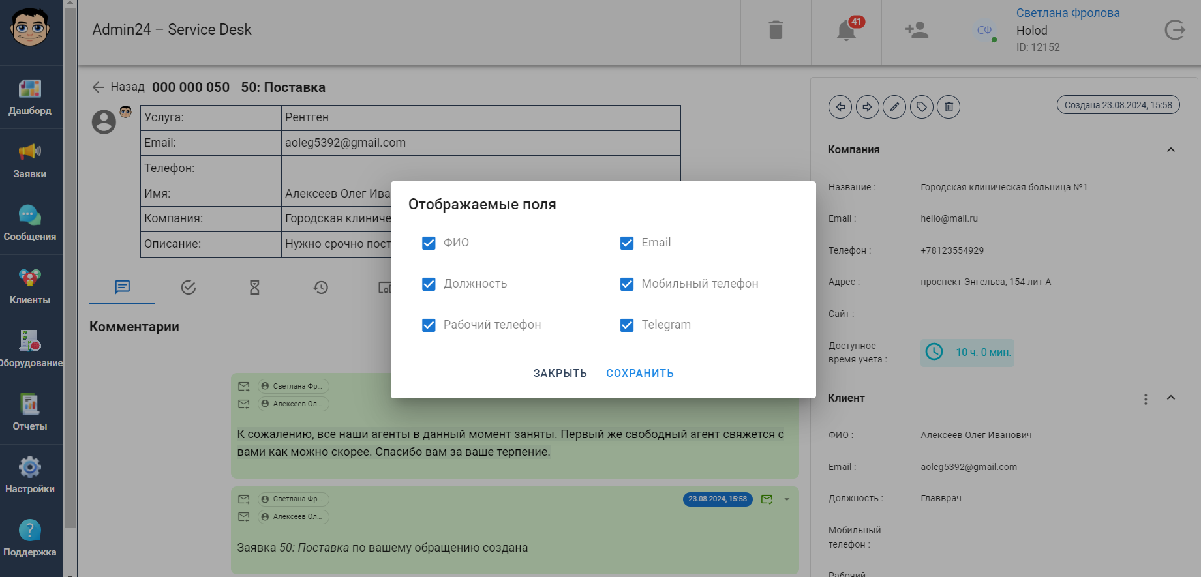Click the СОХРАНИТЬ button
This screenshot has width=1201, height=577.
point(639,373)
